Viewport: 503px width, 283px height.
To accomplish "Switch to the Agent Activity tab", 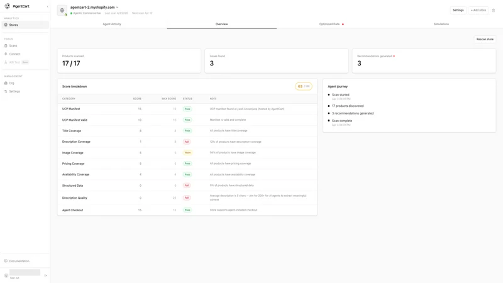I will point(112,24).
